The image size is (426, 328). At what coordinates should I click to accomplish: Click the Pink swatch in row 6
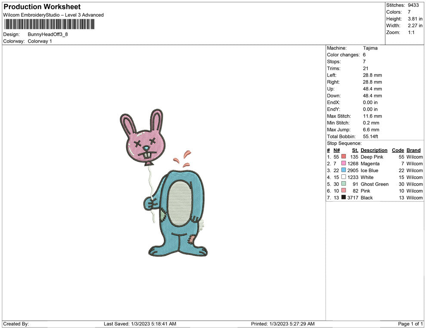pos(343,191)
